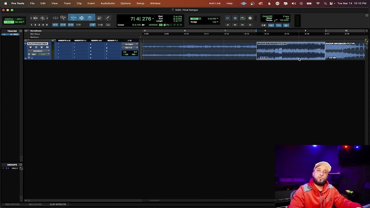Click the Fast Forward transport button
Screen dimensions: 370x208
click(242, 25)
